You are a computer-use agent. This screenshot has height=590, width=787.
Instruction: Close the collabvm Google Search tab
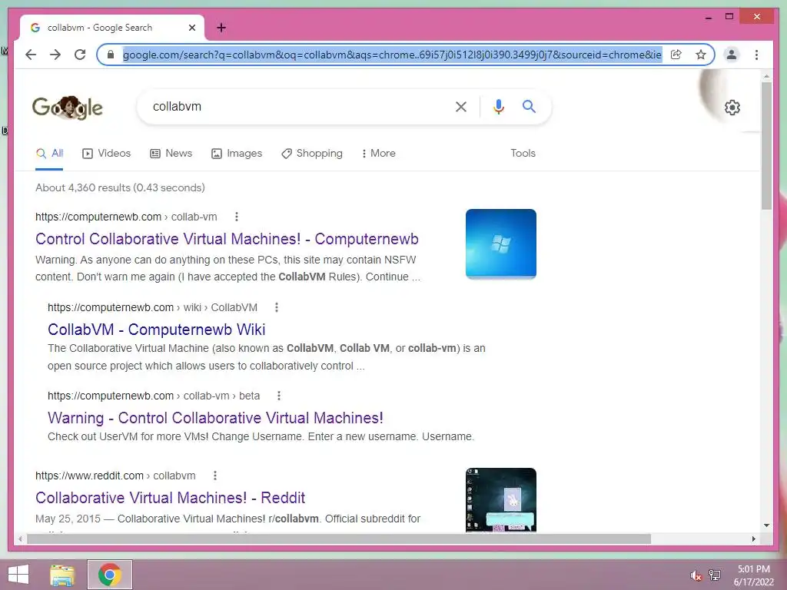(x=191, y=28)
